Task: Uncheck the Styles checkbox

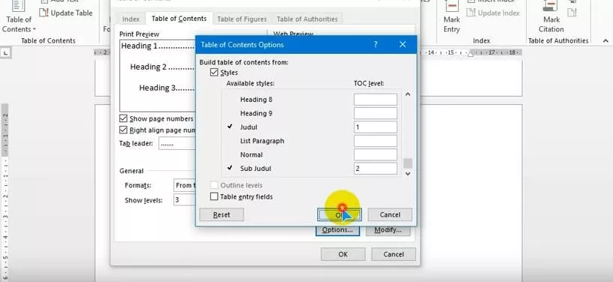Action: (214, 73)
